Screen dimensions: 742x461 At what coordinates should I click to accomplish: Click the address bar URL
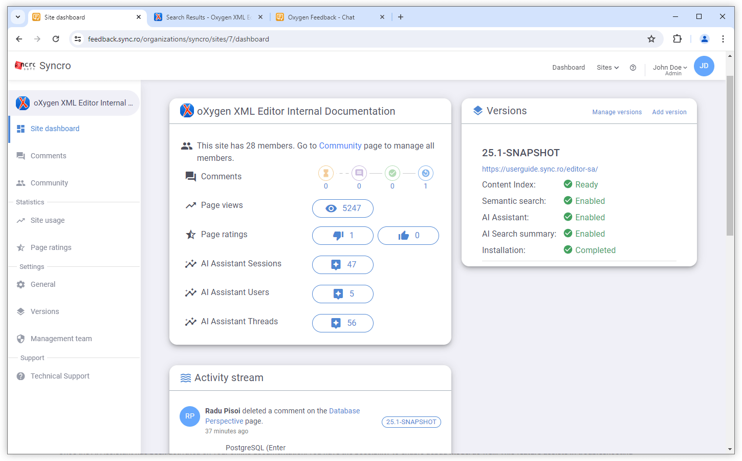tap(179, 39)
